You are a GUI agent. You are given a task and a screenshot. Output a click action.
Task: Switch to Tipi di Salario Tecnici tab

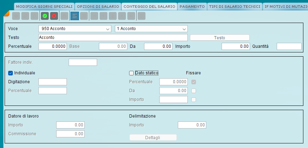[x=235, y=6]
